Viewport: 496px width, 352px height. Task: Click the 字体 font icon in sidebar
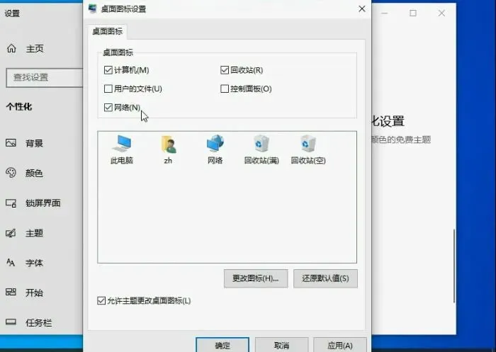click(11, 263)
